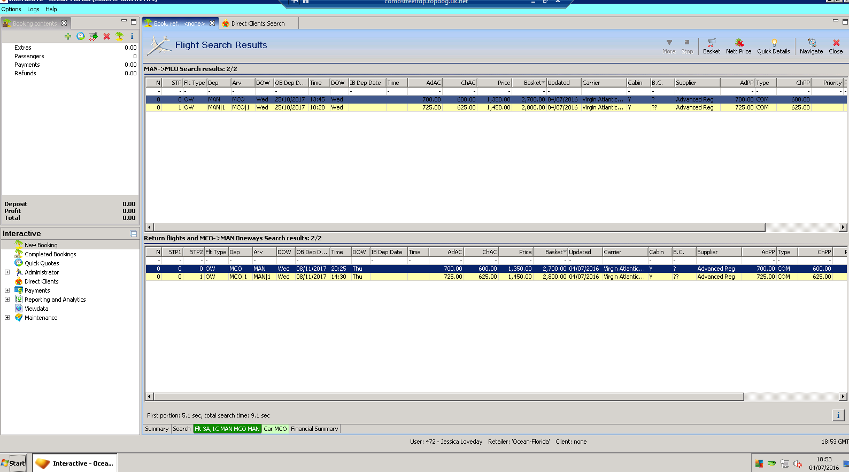This screenshot has height=472, width=849.
Task: Click Direct Clients icon in tree
Action: click(x=19, y=281)
